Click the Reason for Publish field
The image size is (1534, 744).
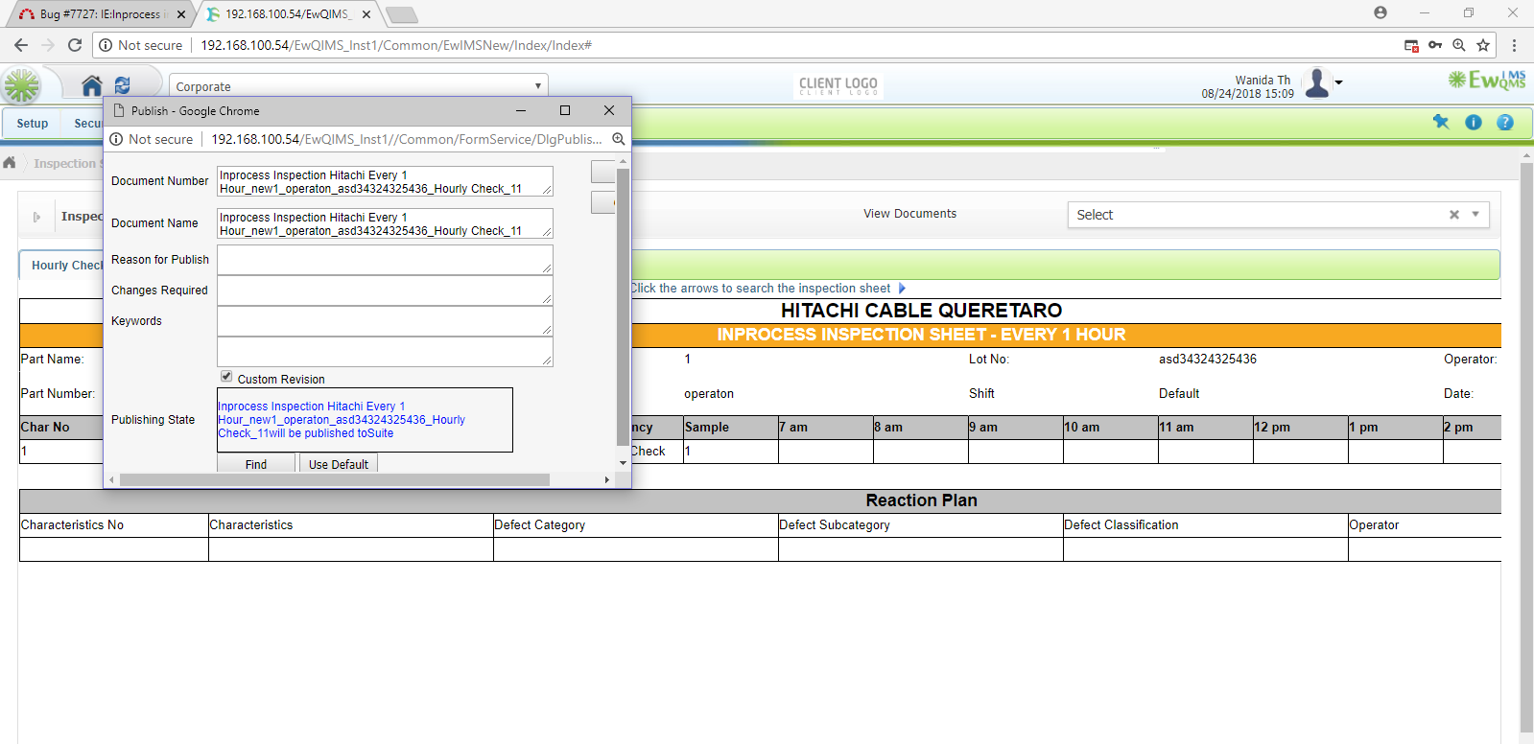coord(385,260)
